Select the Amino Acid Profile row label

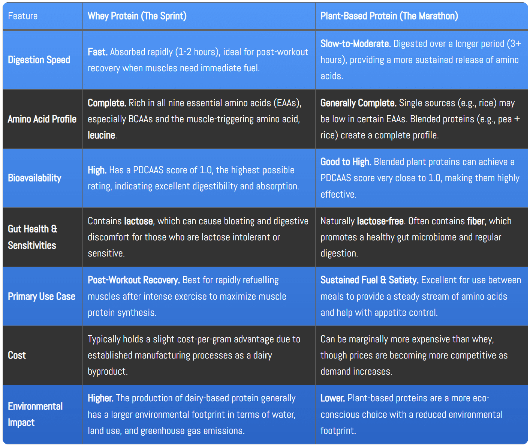click(x=42, y=119)
